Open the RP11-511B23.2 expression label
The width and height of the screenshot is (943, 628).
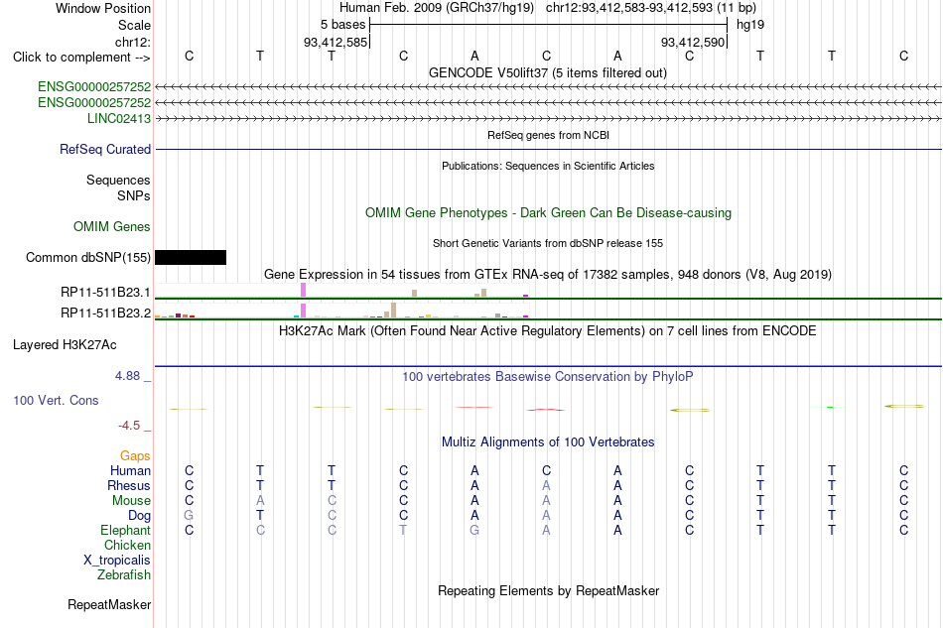tap(105, 313)
